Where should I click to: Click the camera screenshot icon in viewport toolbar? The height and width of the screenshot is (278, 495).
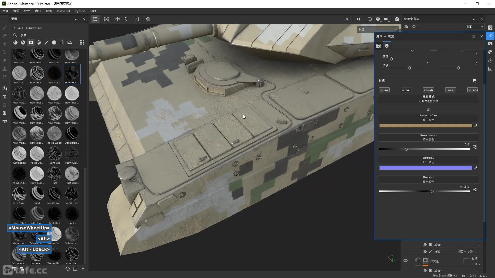[397, 19]
